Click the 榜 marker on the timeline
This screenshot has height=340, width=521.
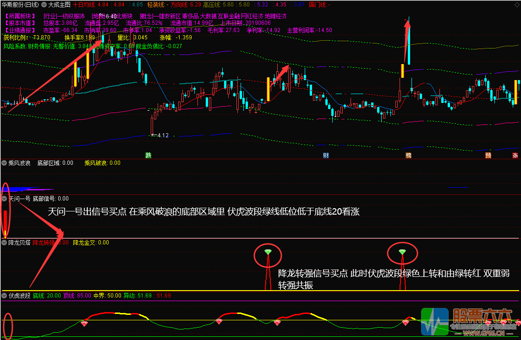[x=408, y=155]
